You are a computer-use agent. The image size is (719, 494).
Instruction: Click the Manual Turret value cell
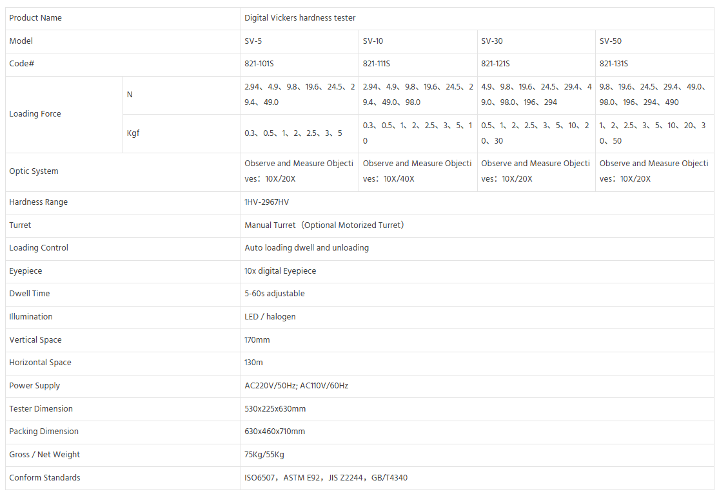[324, 225]
